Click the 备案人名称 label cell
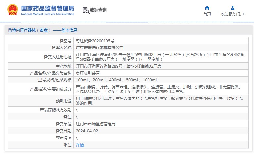The width and height of the screenshot is (254, 154). (x=41, y=48)
